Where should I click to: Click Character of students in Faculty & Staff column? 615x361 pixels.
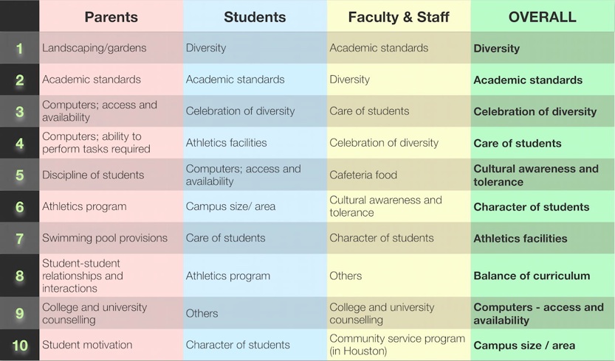point(382,238)
